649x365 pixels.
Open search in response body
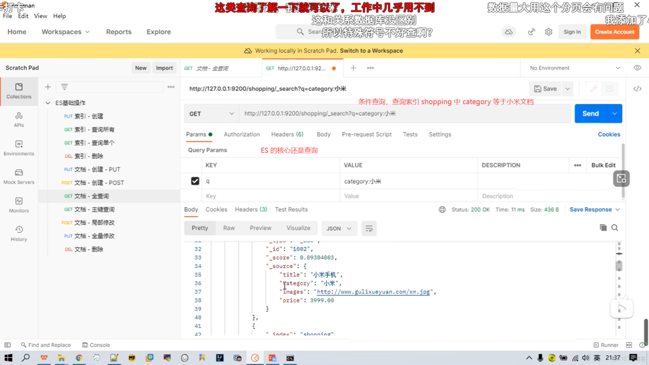click(x=615, y=227)
